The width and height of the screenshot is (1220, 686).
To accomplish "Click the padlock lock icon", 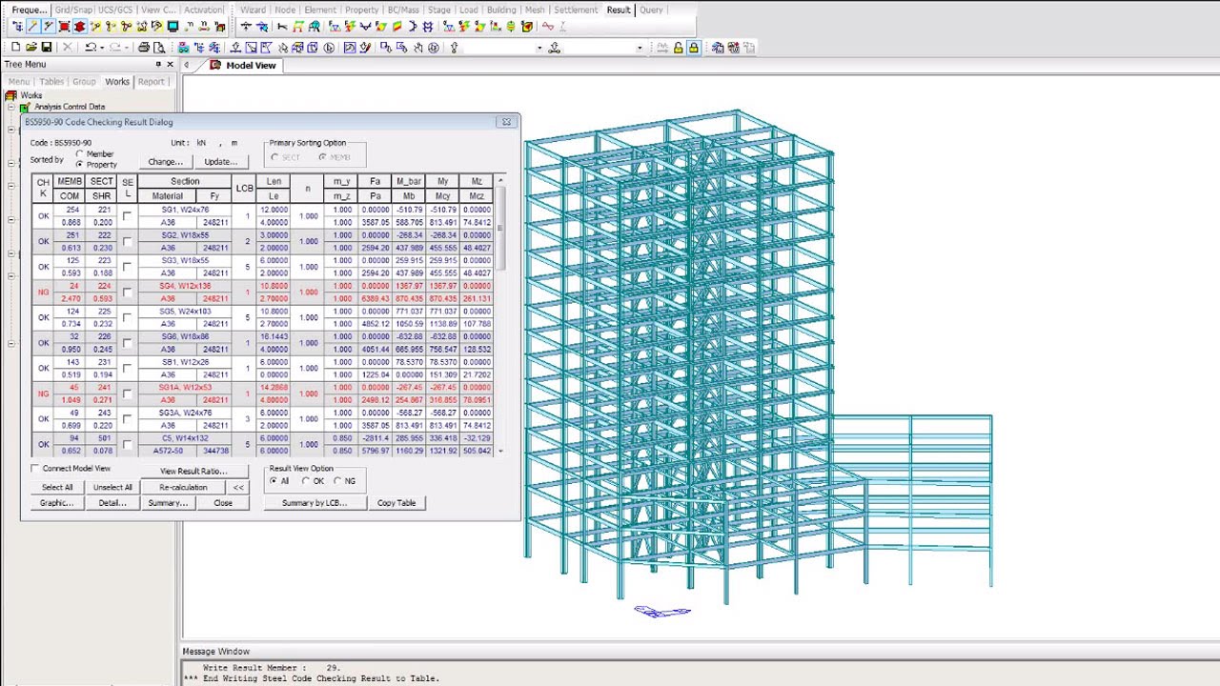I will 693,48.
